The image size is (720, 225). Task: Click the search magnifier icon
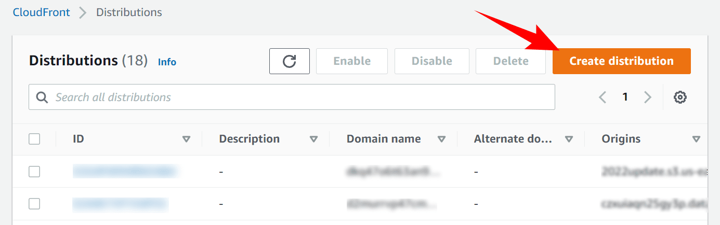42,97
